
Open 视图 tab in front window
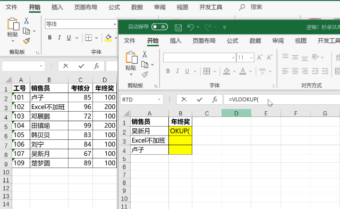(301, 40)
